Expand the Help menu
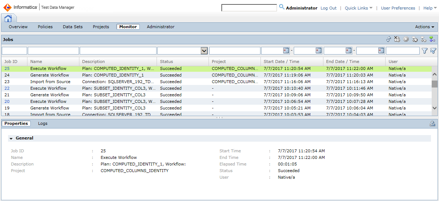Viewport: 439px width, 201px height. click(x=430, y=8)
